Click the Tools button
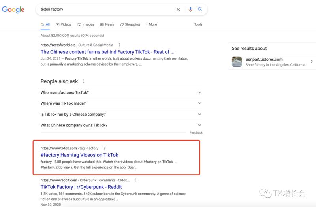316x207 pixels. coord(198,24)
